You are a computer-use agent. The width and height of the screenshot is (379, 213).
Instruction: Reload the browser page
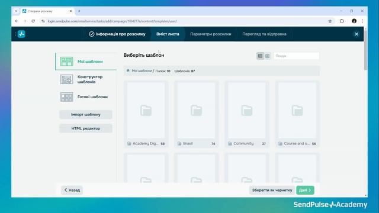[33, 21]
